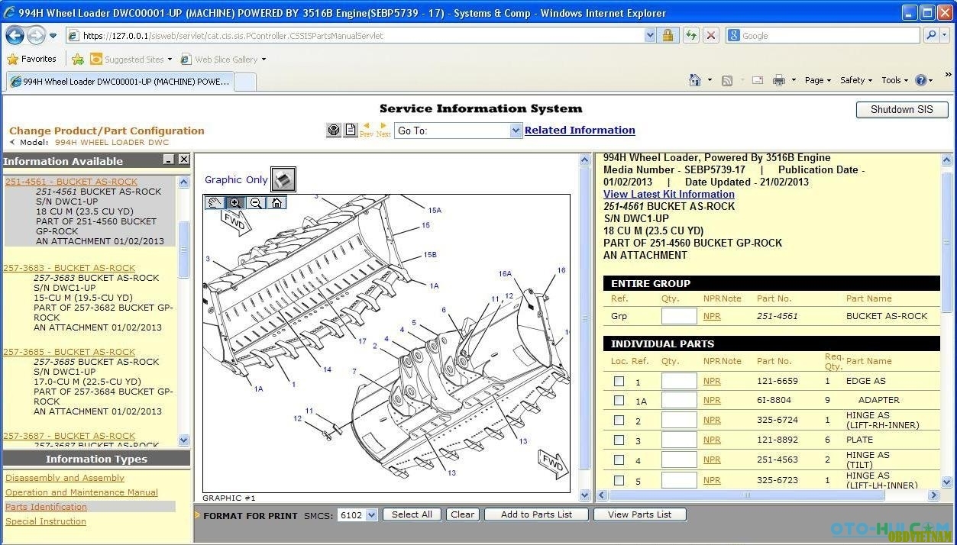Check the Loc box for Ref 1 EDGE AS
This screenshot has width=957, height=545.
[x=619, y=381]
